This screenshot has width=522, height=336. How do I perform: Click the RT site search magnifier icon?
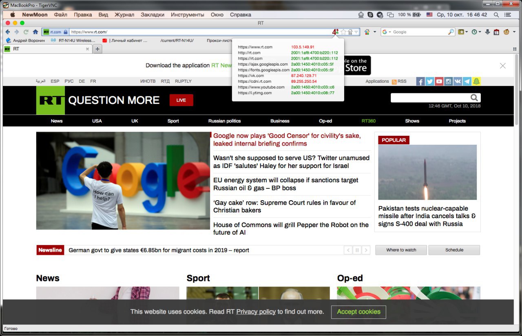point(474,97)
